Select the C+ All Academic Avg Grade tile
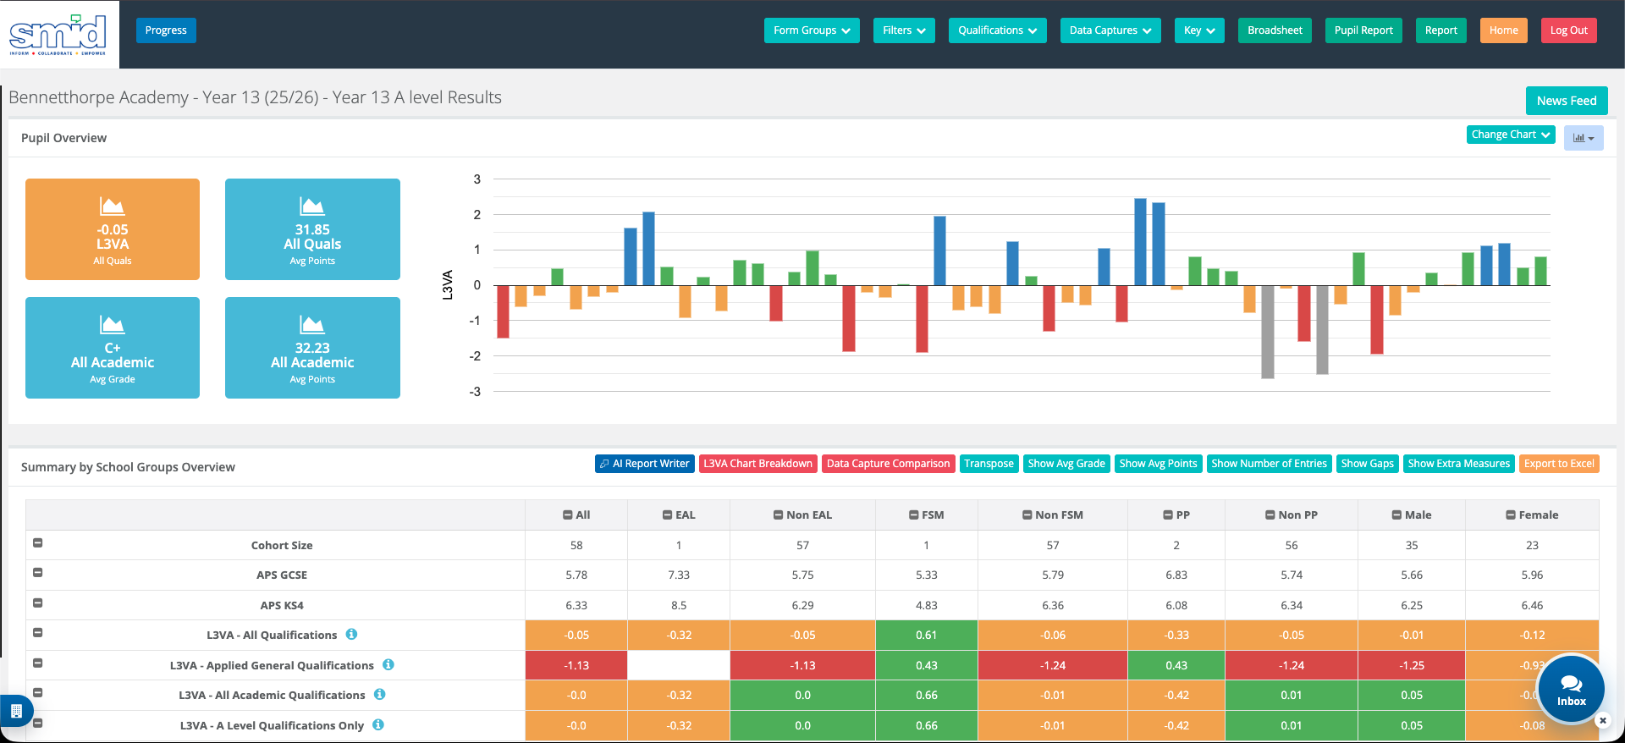The image size is (1625, 743). 113,348
